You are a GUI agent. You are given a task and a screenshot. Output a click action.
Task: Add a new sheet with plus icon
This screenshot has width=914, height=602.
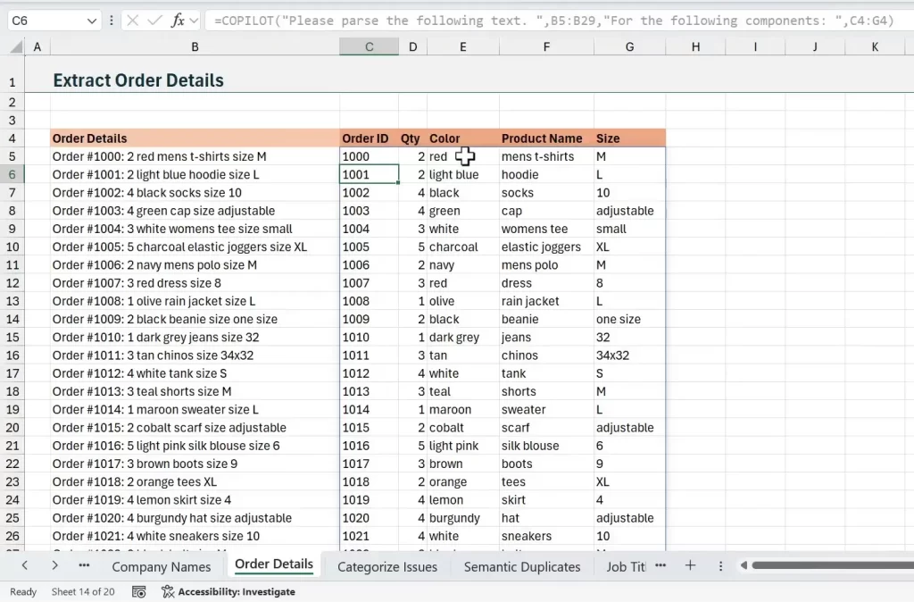click(x=690, y=565)
